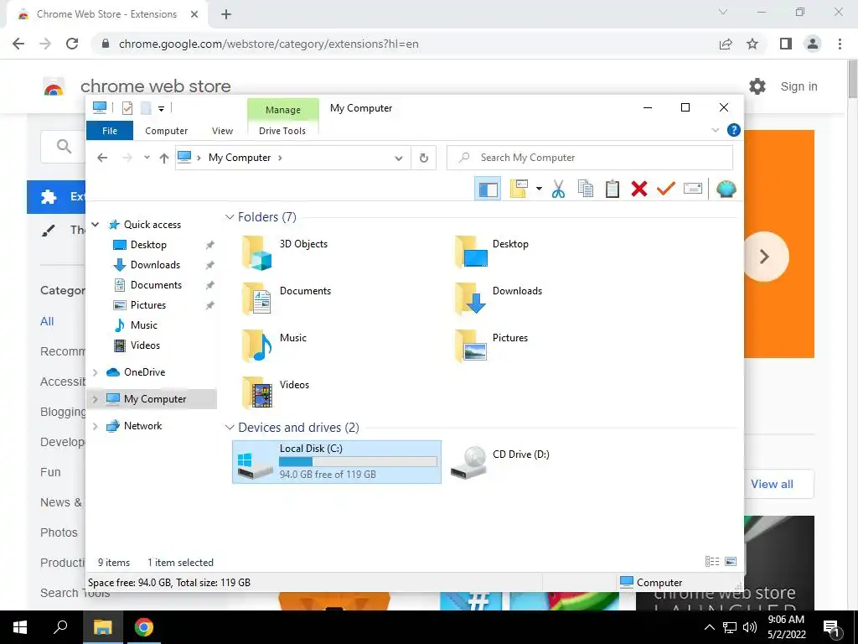Click the New Folder icon in title bar
This screenshot has height=644, width=858.
(x=146, y=108)
